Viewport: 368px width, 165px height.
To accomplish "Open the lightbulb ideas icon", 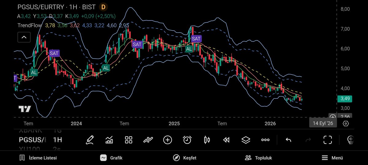I will [x=350, y=140].
